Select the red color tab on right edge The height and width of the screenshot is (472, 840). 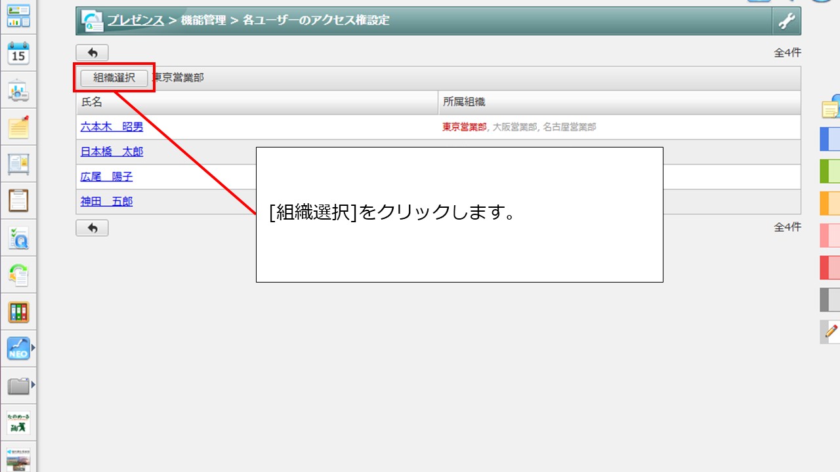tap(830, 267)
